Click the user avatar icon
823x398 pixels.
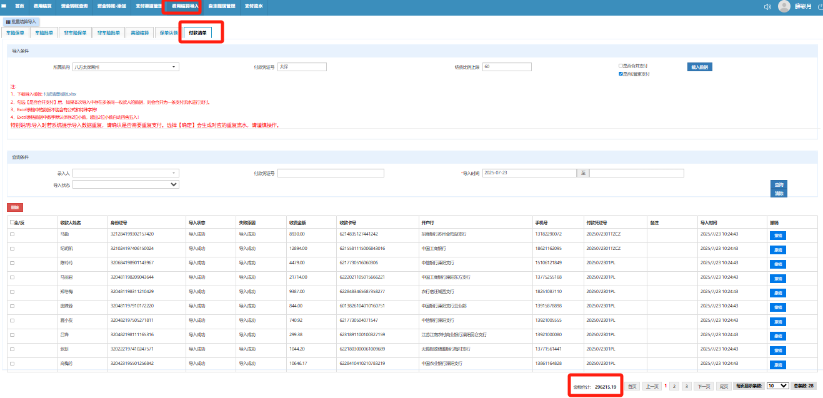[x=784, y=6]
